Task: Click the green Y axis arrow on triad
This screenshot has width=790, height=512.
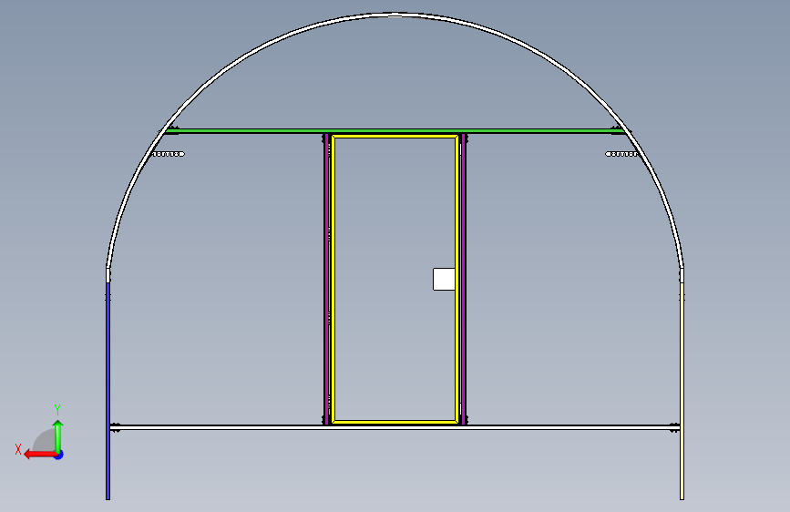Action: point(58,435)
